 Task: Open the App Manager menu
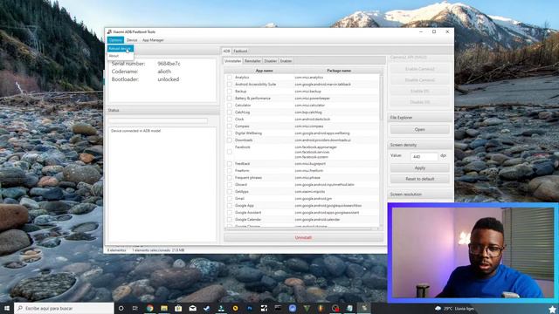(154, 40)
